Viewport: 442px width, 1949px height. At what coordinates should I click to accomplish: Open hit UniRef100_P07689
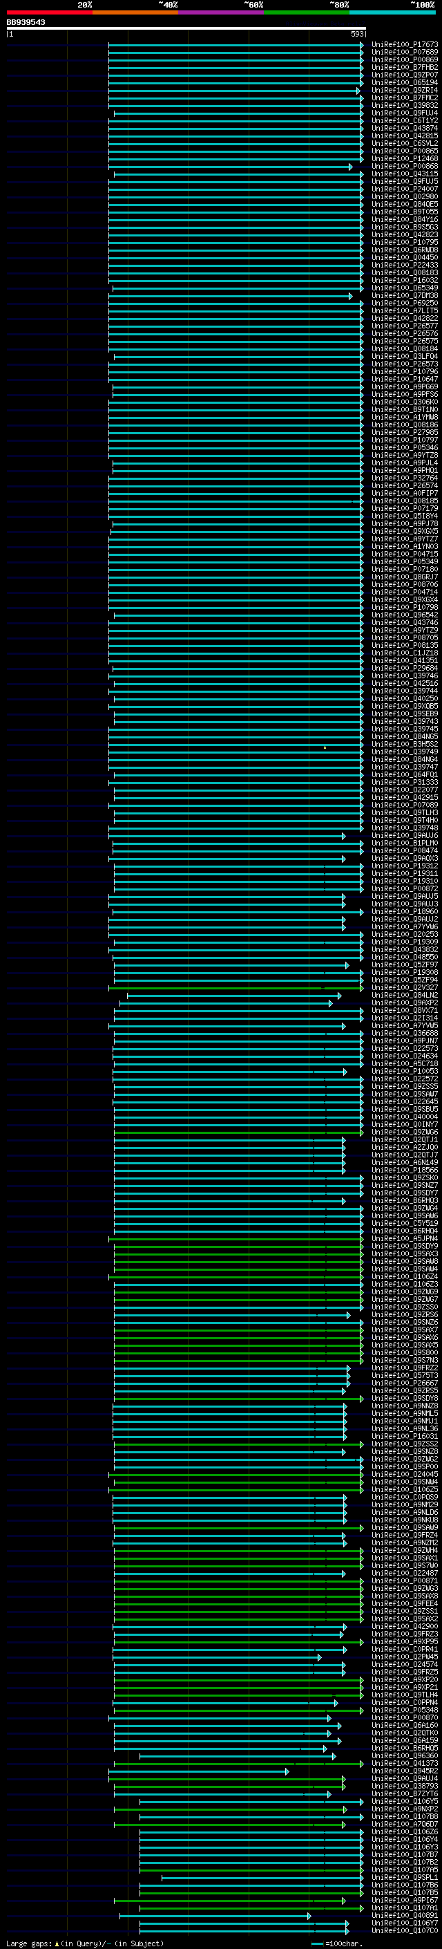click(405, 53)
